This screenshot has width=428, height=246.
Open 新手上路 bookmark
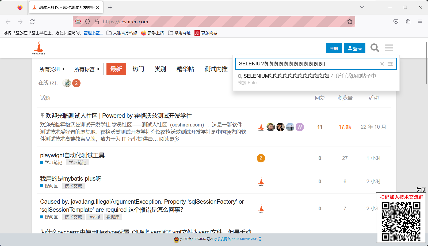click(152, 33)
